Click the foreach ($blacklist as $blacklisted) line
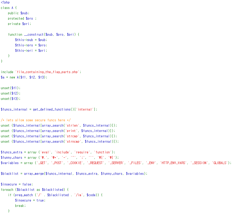Viewport: 236px width, 214px height. click(35, 190)
